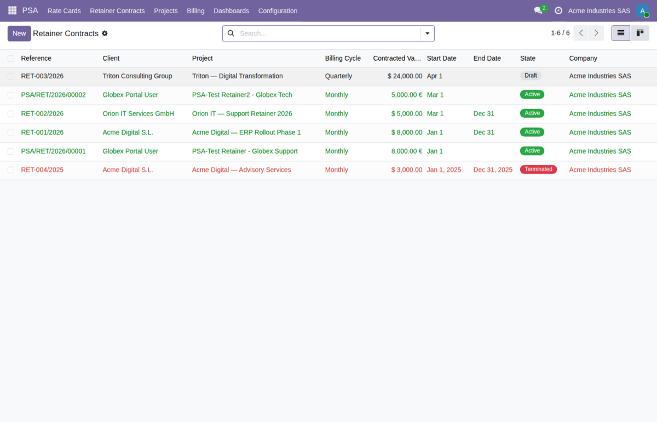Sort by Contracted Value column header
The image size is (657, 422).
pyautogui.click(x=397, y=58)
